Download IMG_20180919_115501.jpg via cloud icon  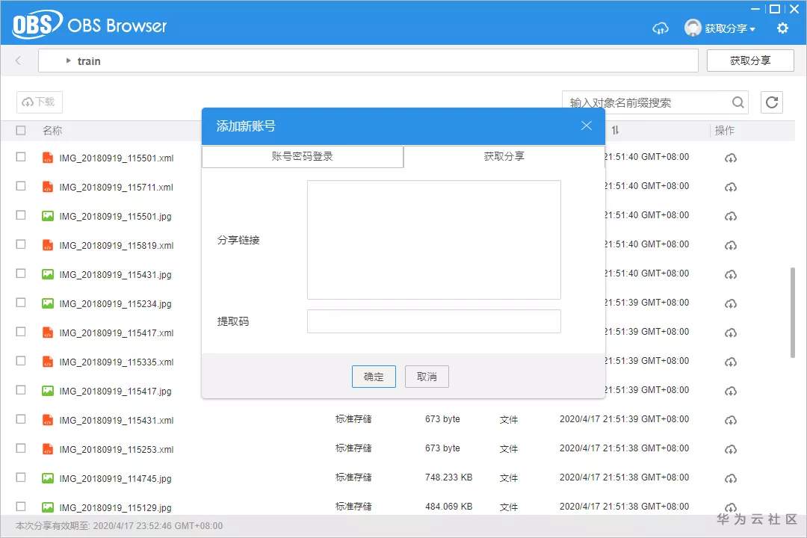[731, 217]
